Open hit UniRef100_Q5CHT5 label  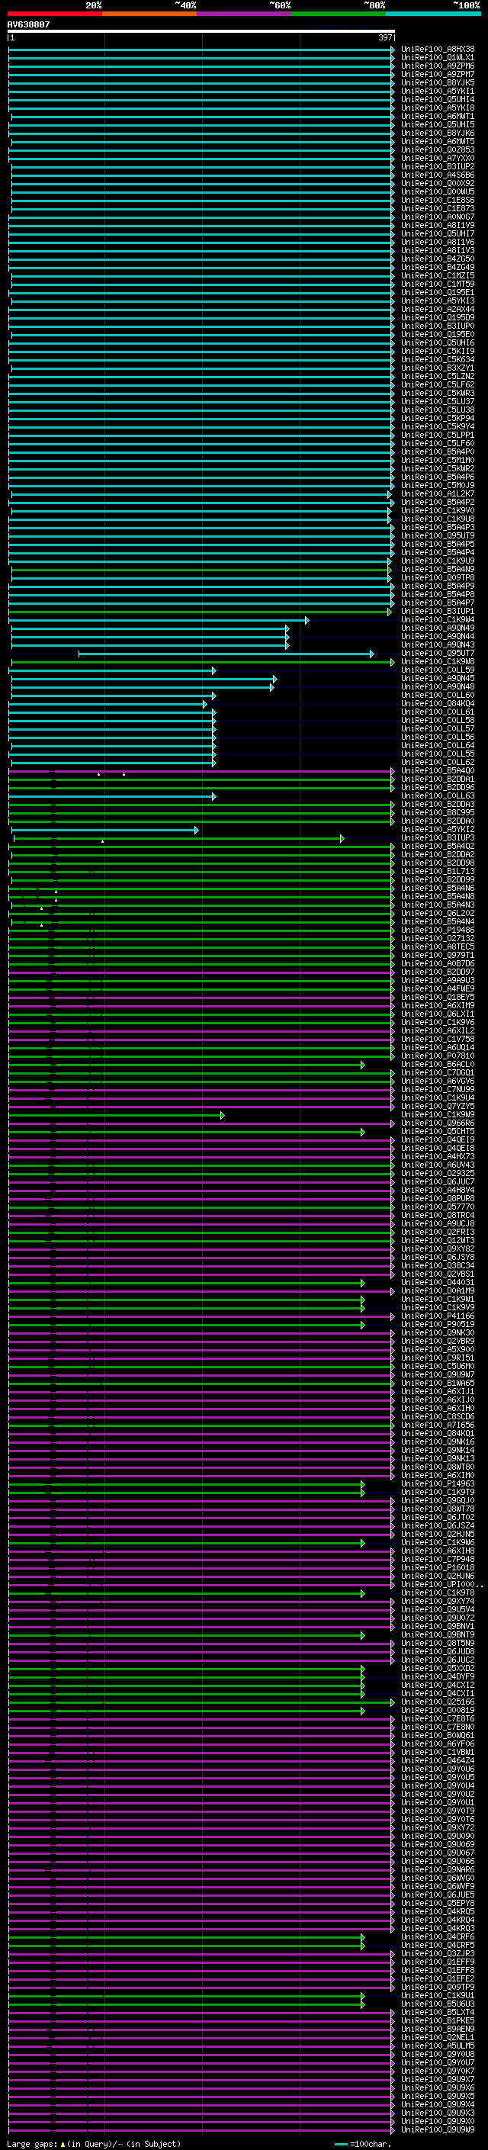(x=438, y=1132)
